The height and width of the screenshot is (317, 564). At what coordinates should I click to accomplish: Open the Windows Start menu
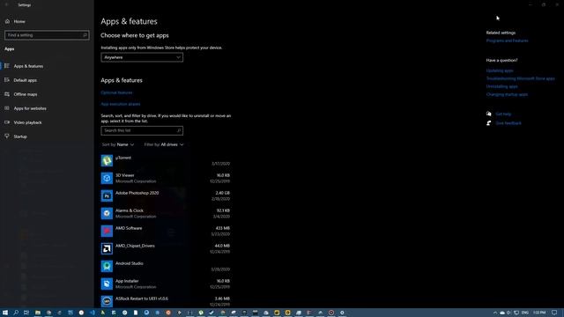click(x=5, y=313)
